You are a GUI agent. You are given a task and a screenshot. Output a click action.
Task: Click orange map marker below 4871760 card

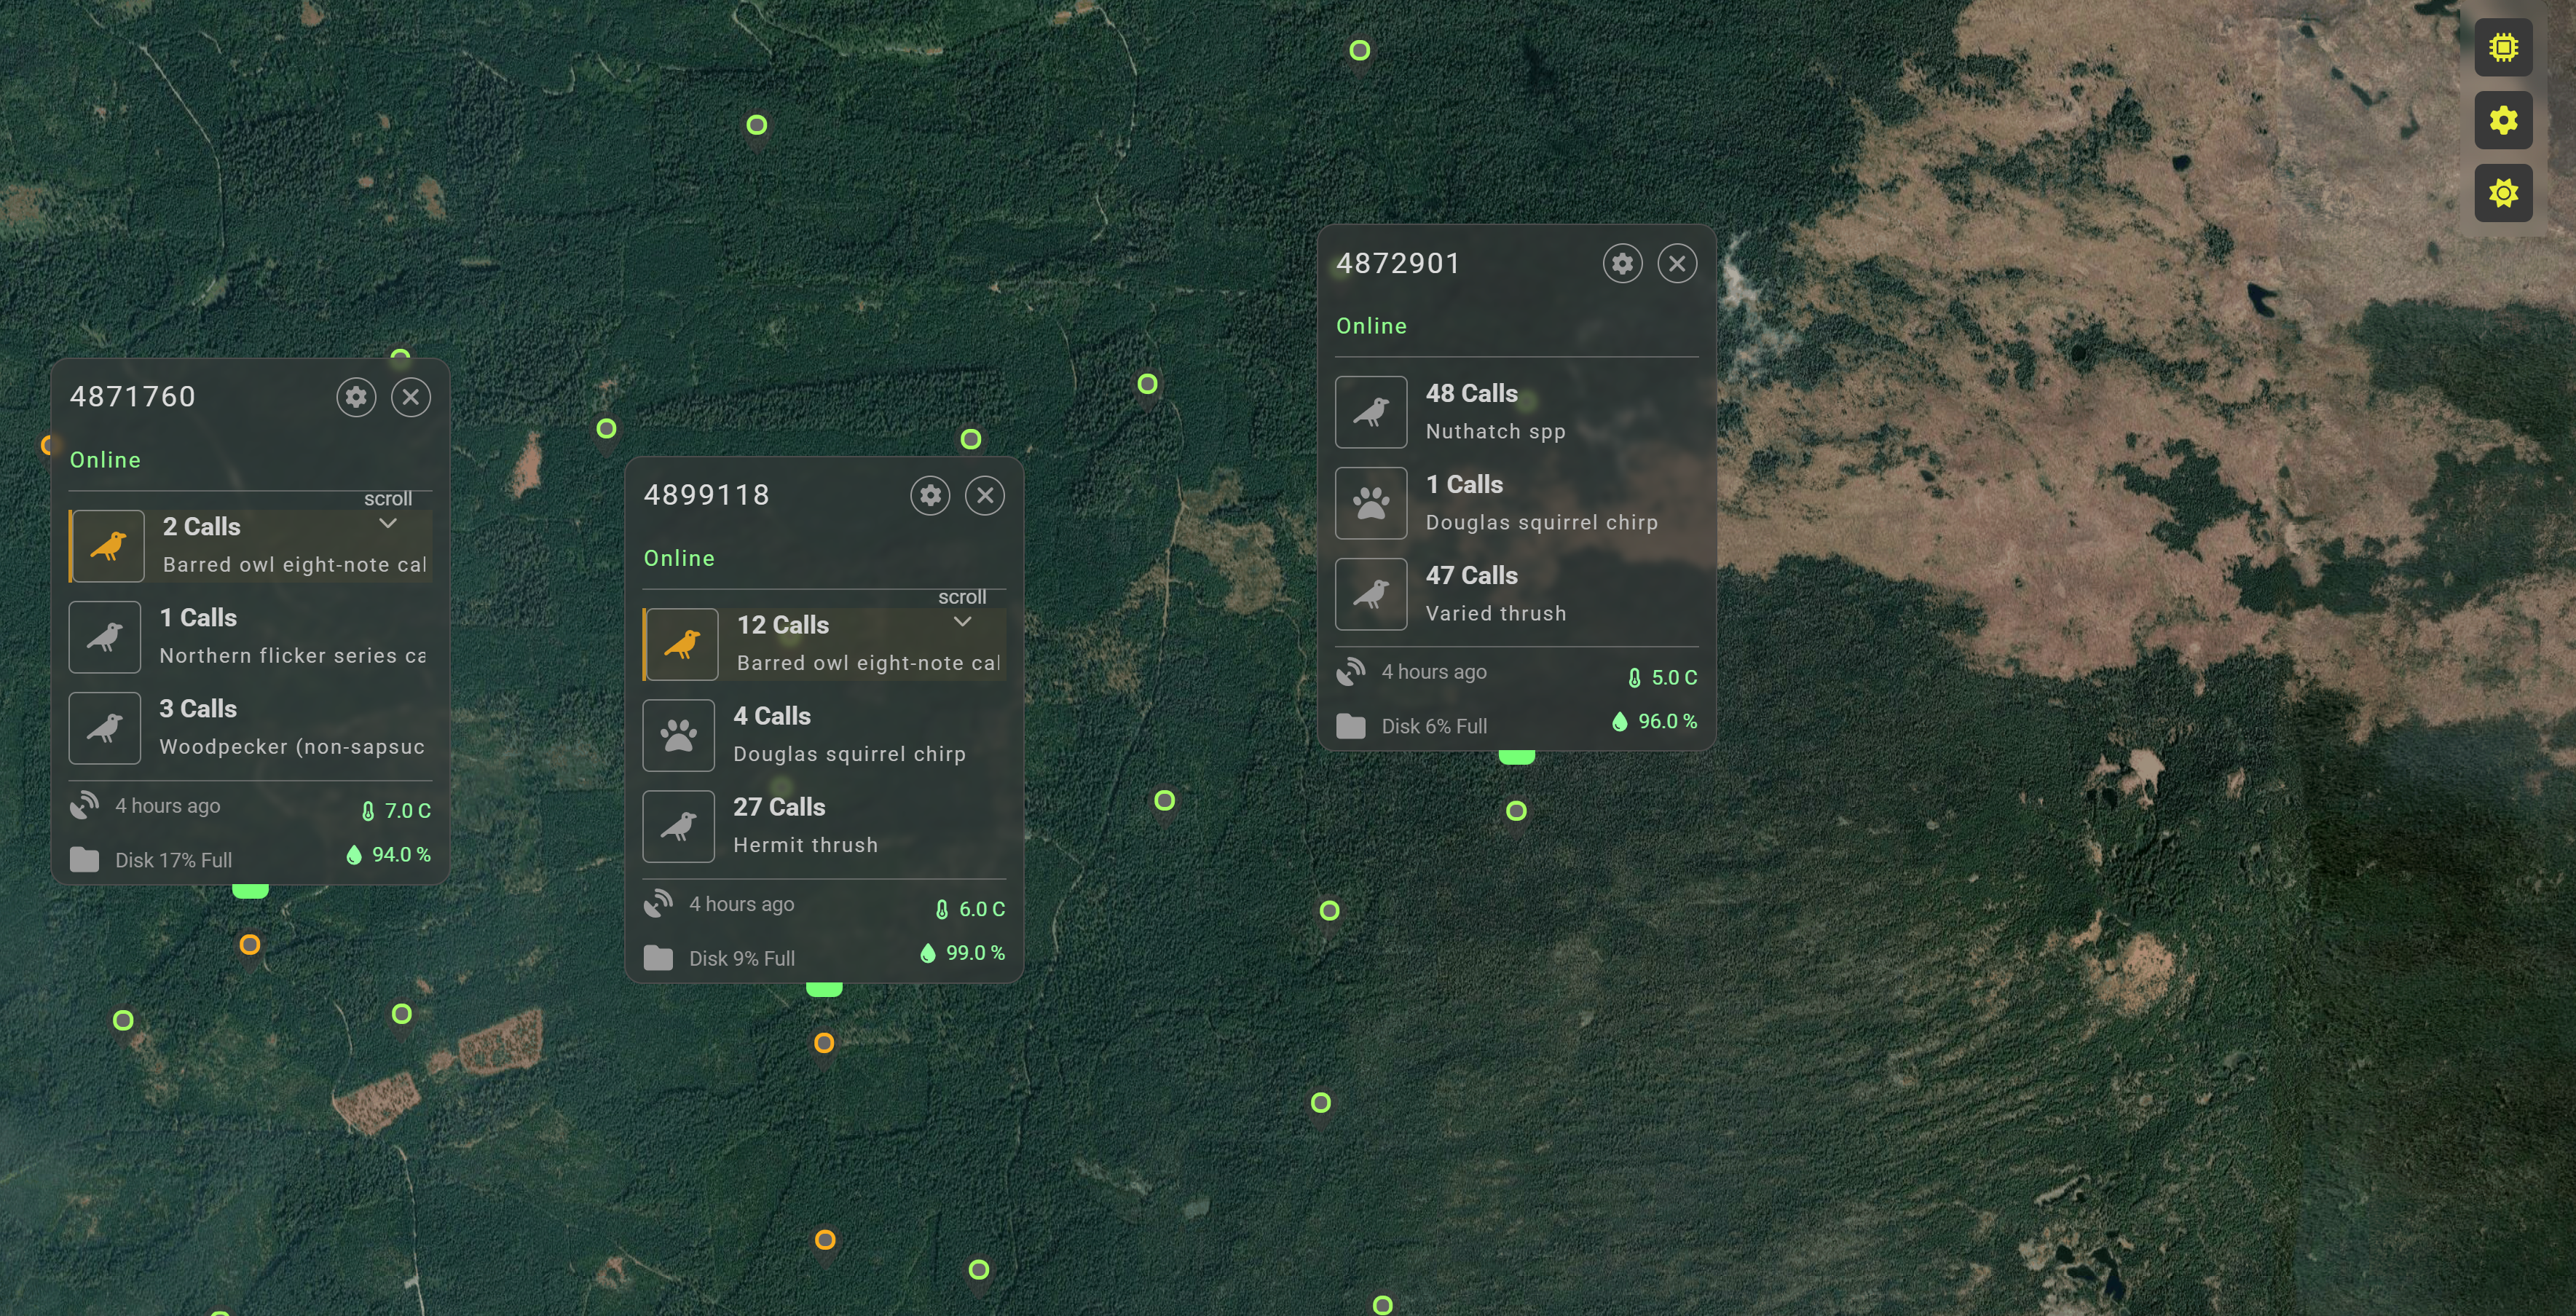pyautogui.click(x=250, y=944)
